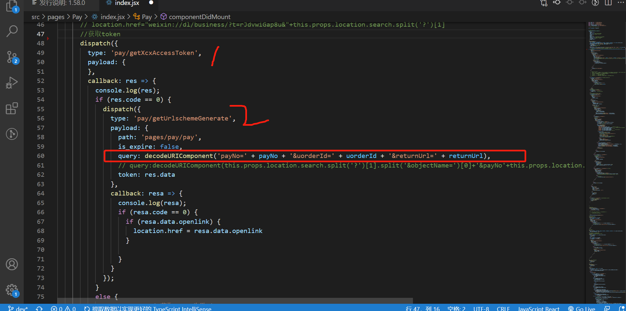The width and height of the screenshot is (626, 311).
Task: Open the Accounts menu in activity bar
Action: point(12,264)
